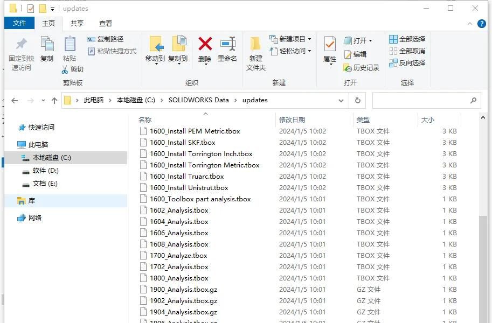Open the 文件 (File) menu

[19, 23]
